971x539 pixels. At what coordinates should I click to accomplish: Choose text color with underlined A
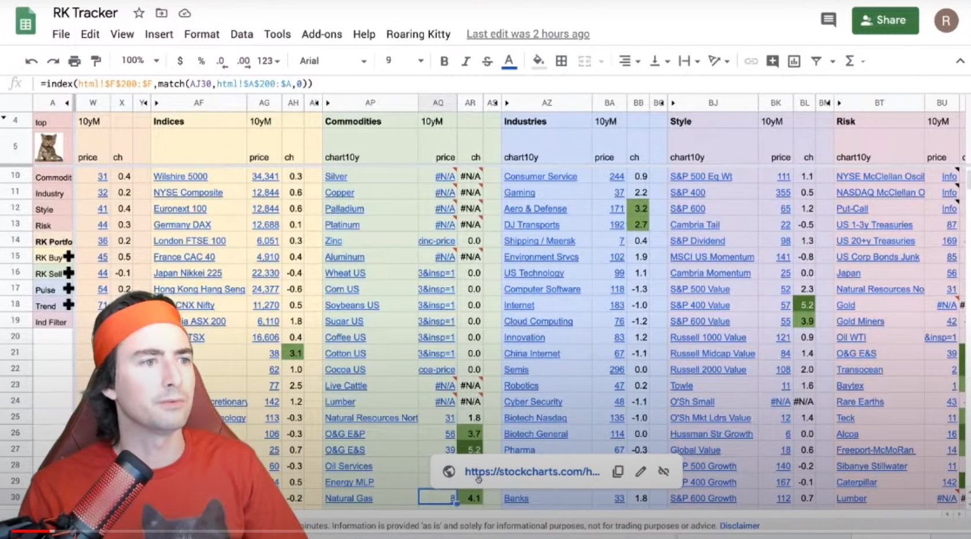[x=509, y=61]
